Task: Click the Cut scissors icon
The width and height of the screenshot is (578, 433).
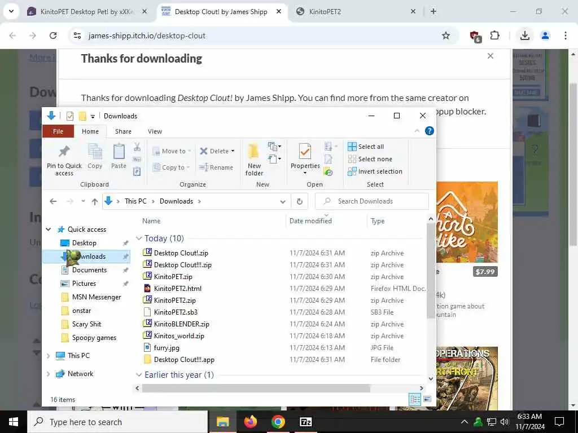Action: point(137,147)
